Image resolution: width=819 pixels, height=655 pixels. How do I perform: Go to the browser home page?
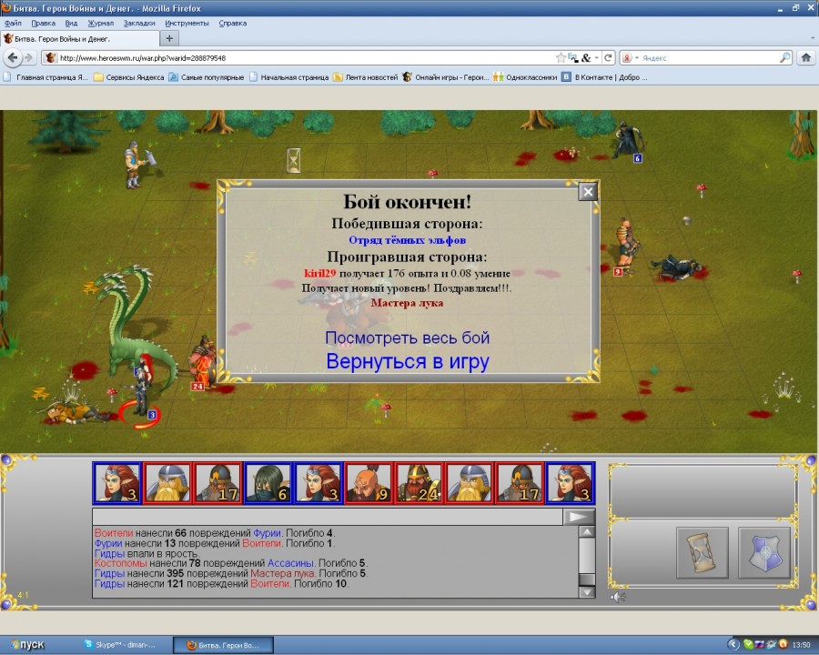(806, 57)
